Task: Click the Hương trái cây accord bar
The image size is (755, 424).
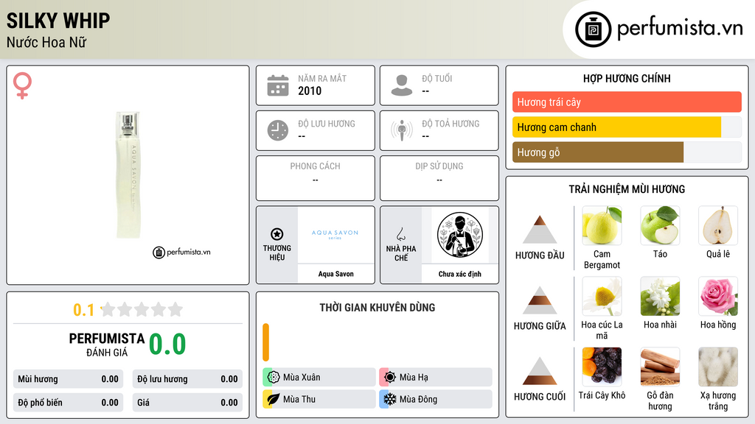Action: point(627,102)
